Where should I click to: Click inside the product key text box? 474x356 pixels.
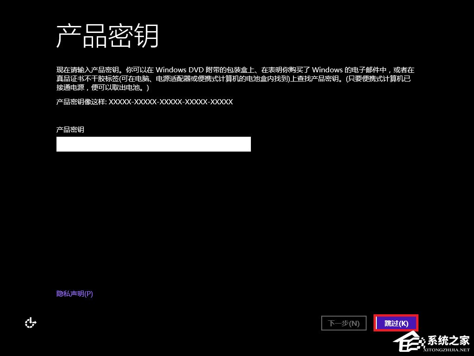pos(153,144)
